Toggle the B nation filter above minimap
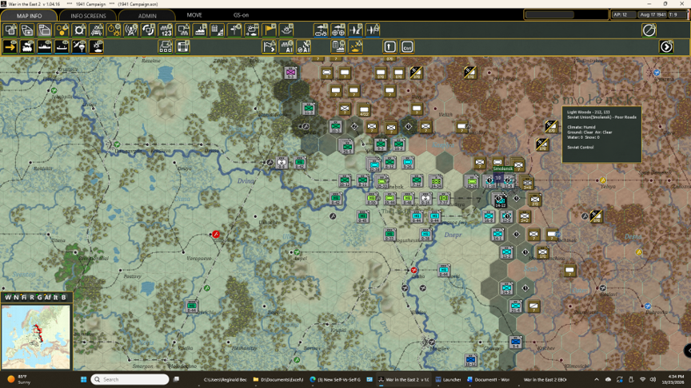 (64, 297)
